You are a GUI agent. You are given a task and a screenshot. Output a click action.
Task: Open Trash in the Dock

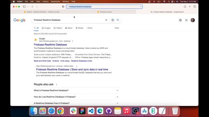point(175,111)
